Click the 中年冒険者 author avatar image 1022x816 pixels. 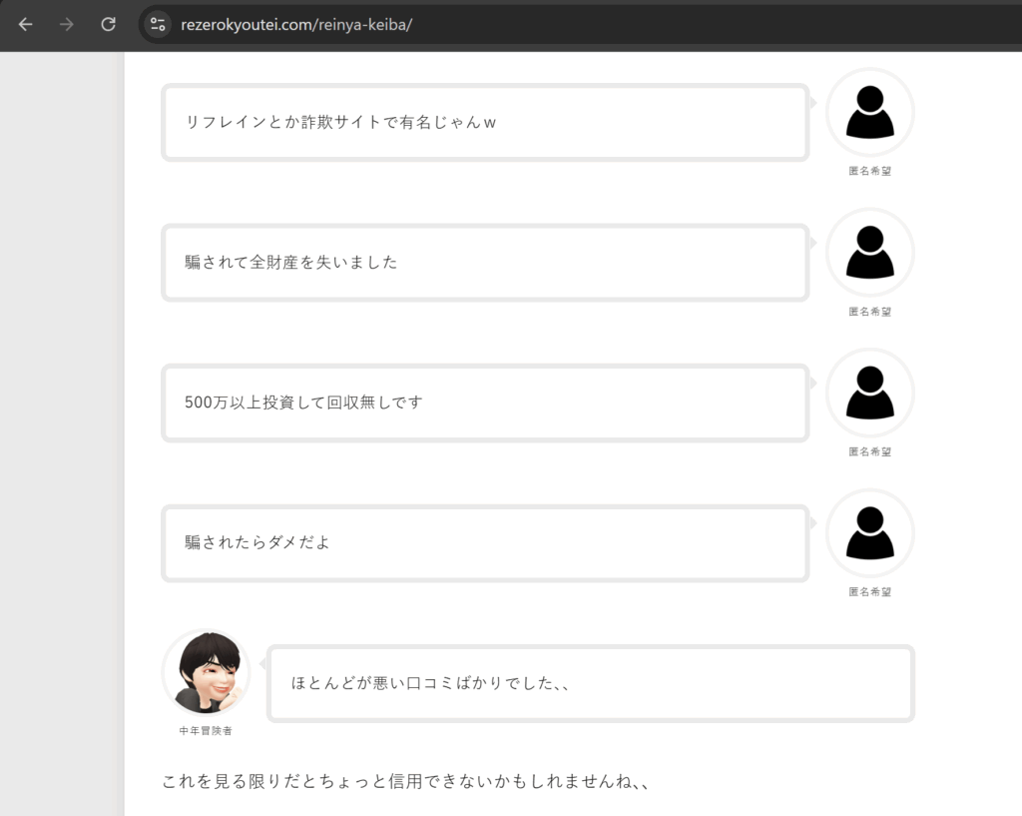click(x=206, y=672)
